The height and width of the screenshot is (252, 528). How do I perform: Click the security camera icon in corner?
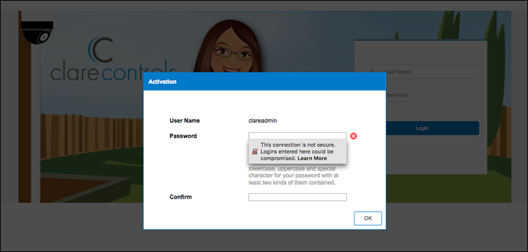pos(38,32)
